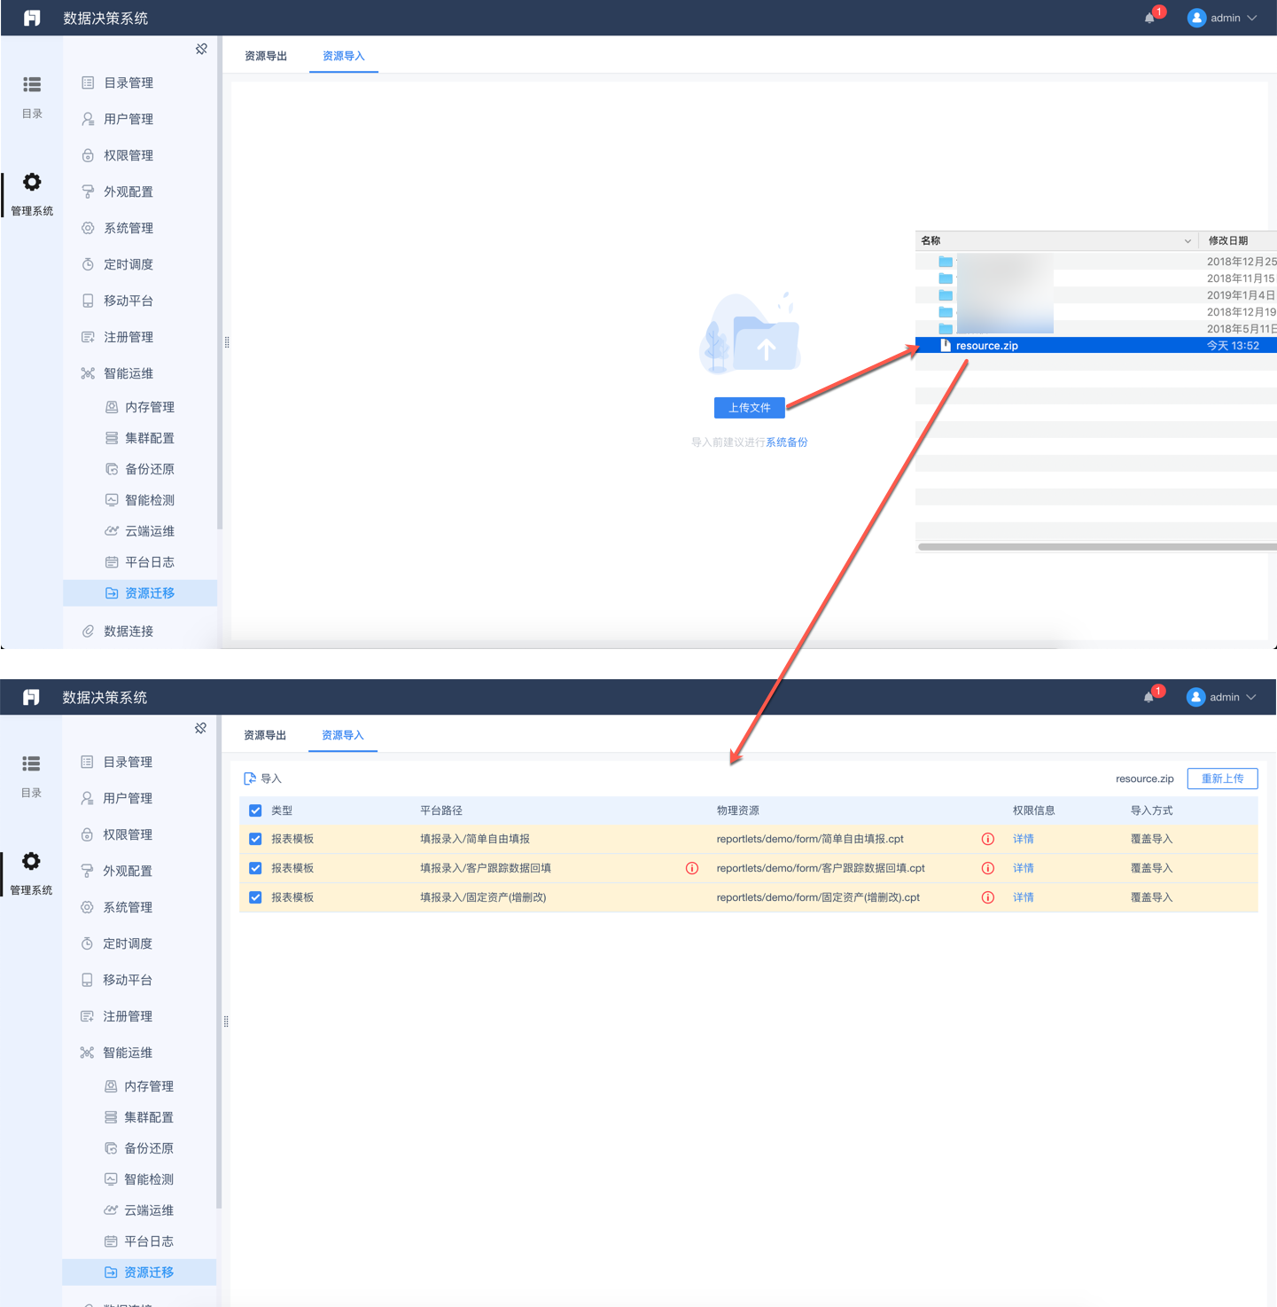1277x1307 pixels.
Task: Click the 平台日志 icon in the upload-page window
Action: [112, 562]
